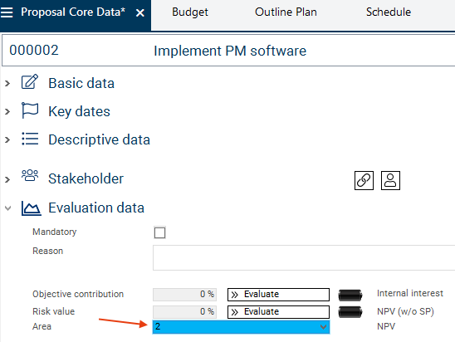Click the Stakeholder people icon
This screenshot has width=455, height=342.
30,175
